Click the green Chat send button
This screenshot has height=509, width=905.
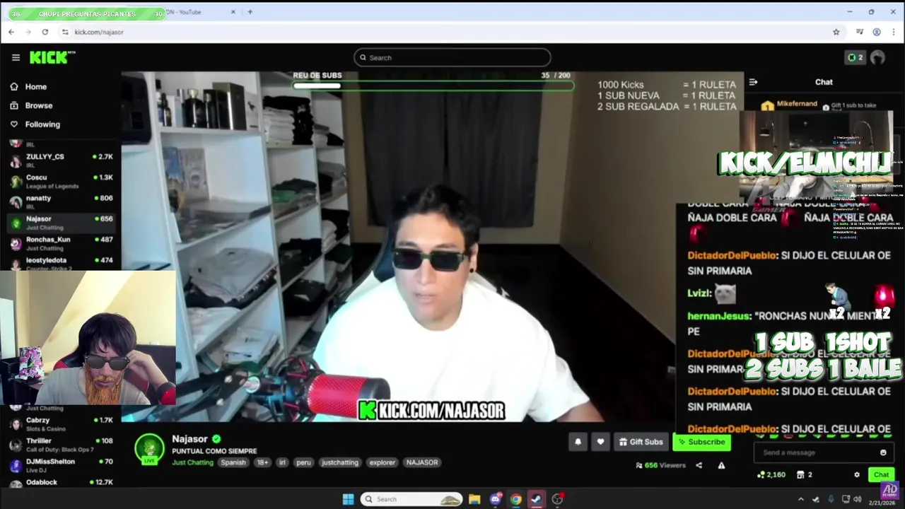881,474
